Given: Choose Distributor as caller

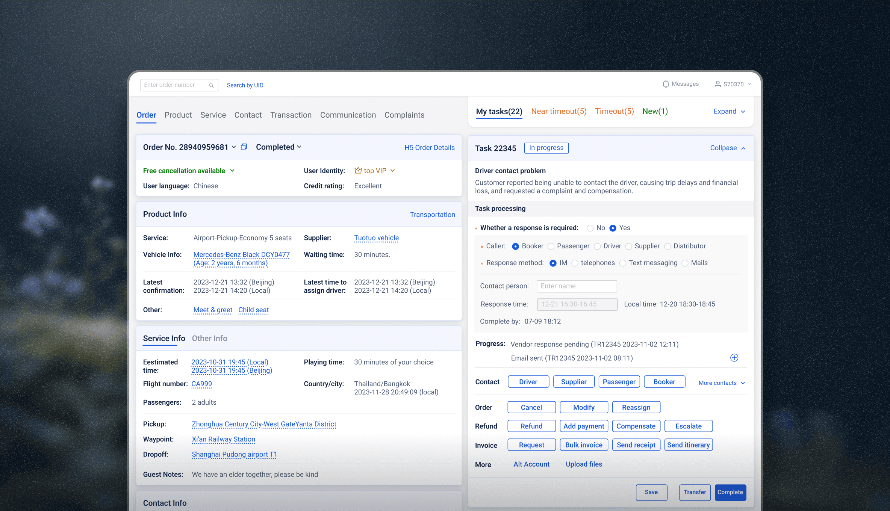Looking at the screenshot, I should [667, 246].
